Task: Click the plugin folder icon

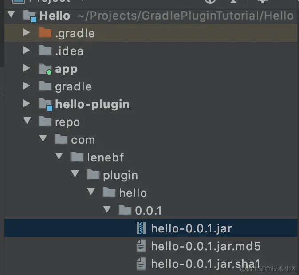Action: pyautogui.click(x=93, y=174)
